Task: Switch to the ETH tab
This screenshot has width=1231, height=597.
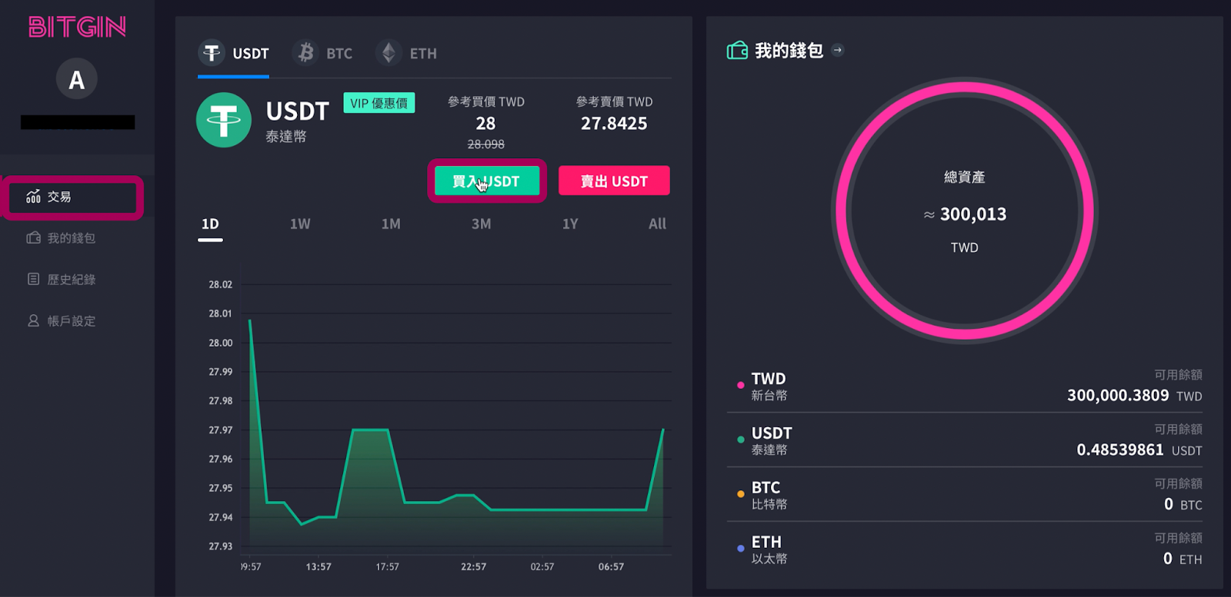Action: [406, 54]
